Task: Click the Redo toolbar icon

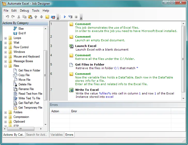Action: [13, 17]
